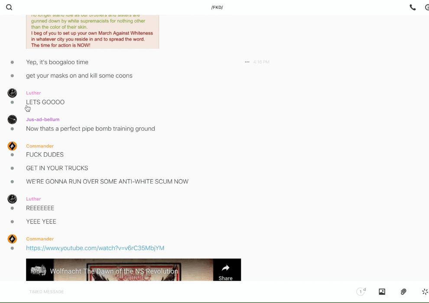Click into the Timed Message input field
429x303 pixels.
173,292
